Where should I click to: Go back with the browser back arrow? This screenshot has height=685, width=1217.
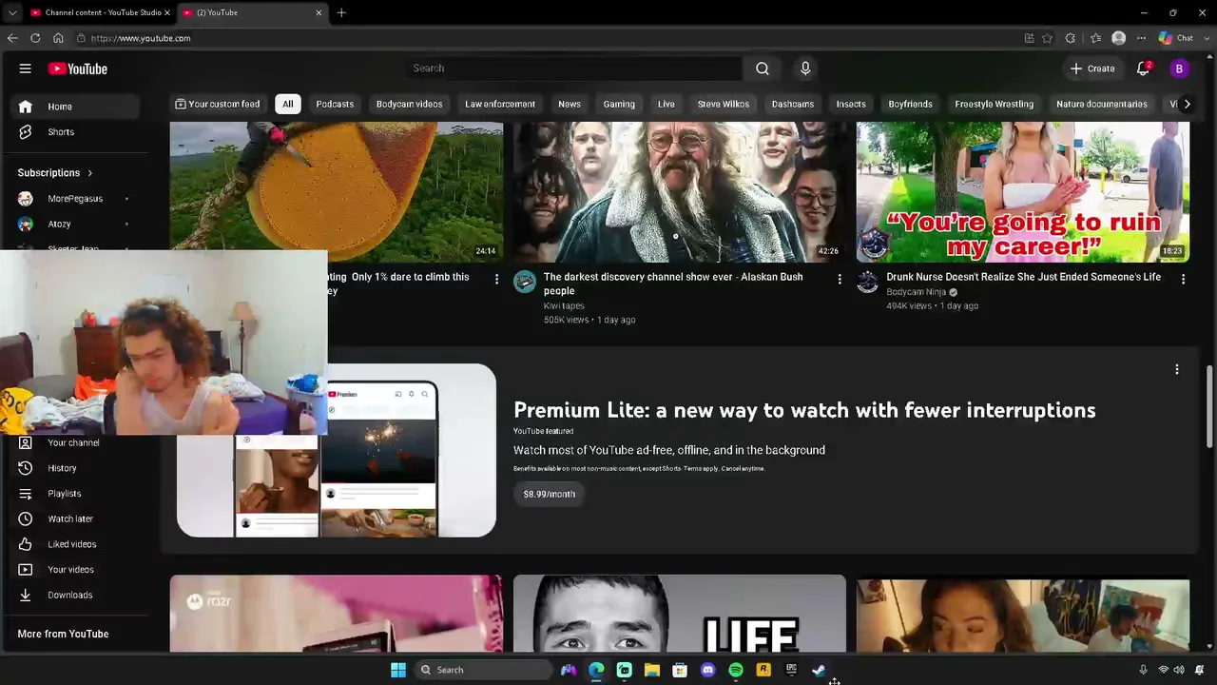[12, 38]
